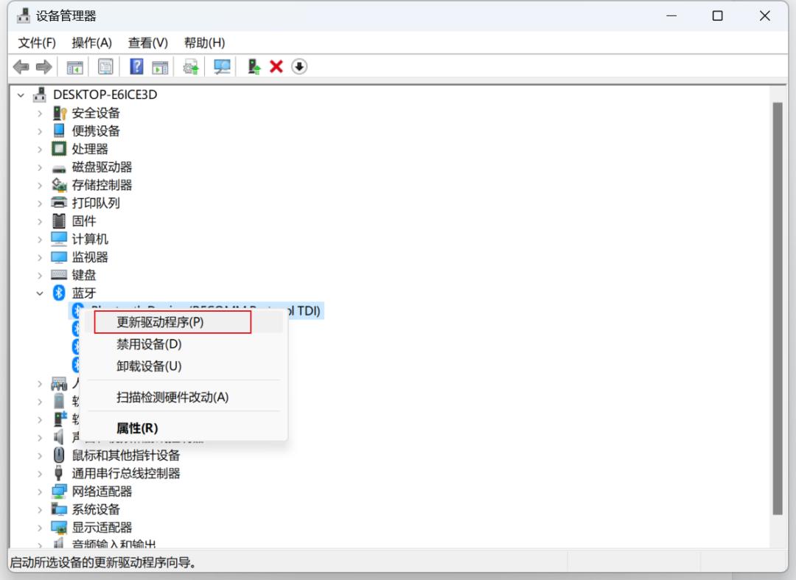This screenshot has width=796, height=580.
Task: Select the 通用串行总线控制器 tree label
Action: [x=125, y=473]
